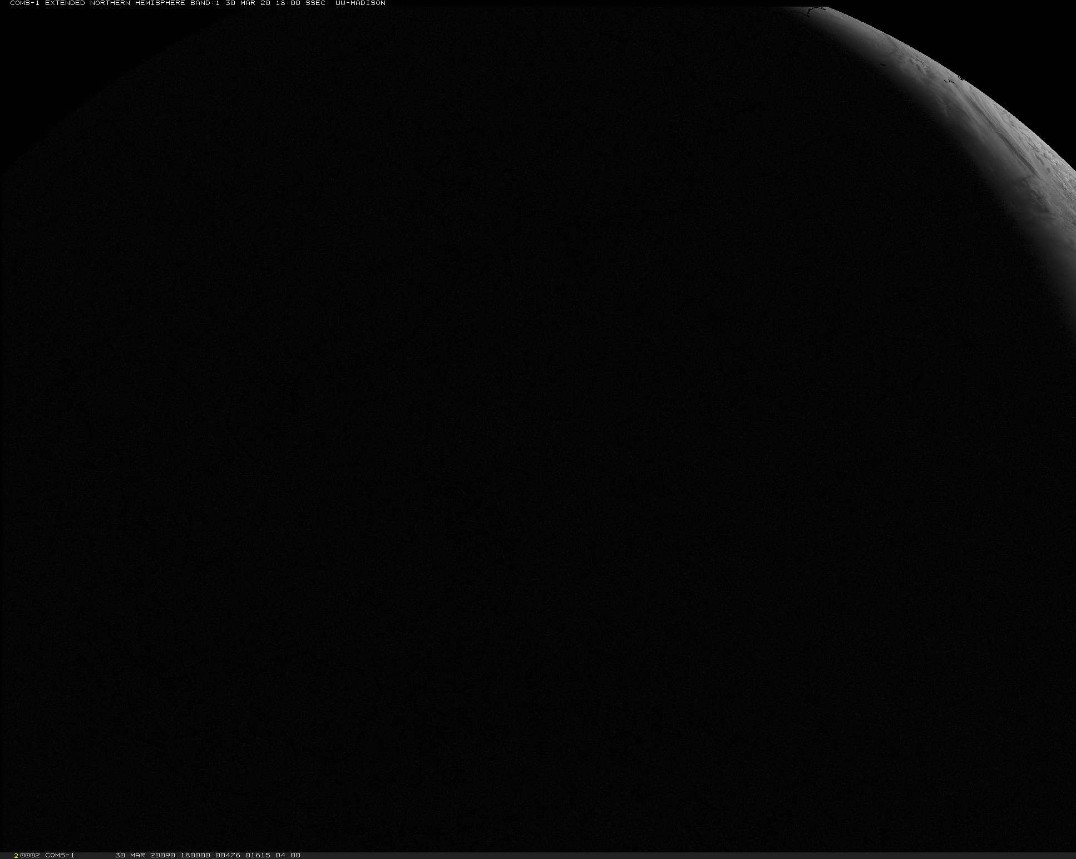
Task: Click 'COMS-1' in the bottom status line
Action: 60,855
